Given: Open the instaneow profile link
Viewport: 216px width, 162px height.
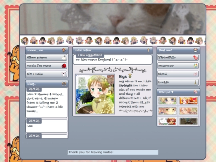Looking at the screenshot, I should (178, 66).
